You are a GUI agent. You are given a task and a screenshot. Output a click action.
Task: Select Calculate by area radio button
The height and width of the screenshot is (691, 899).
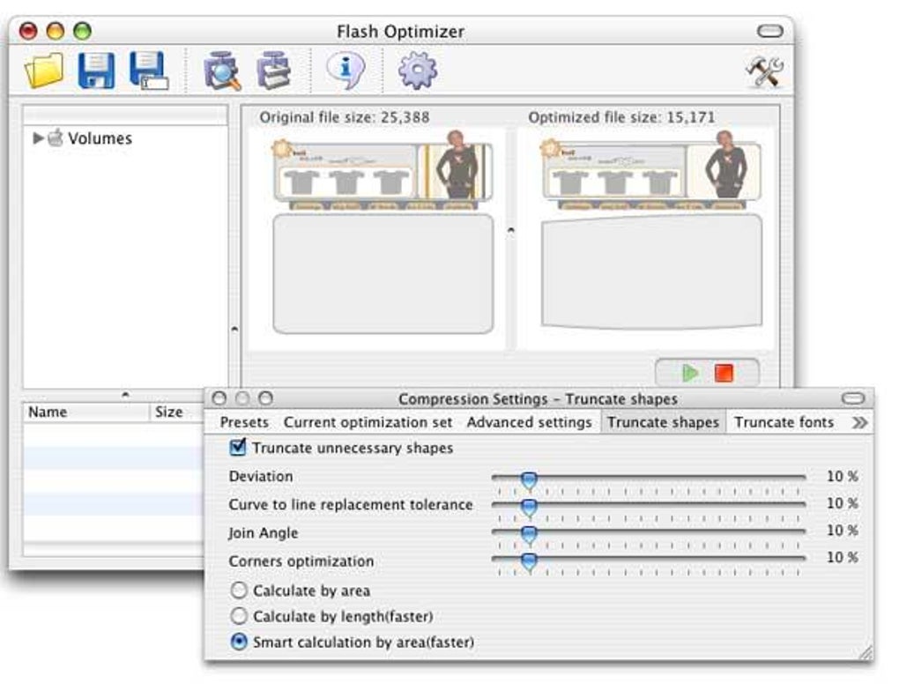[x=239, y=590]
